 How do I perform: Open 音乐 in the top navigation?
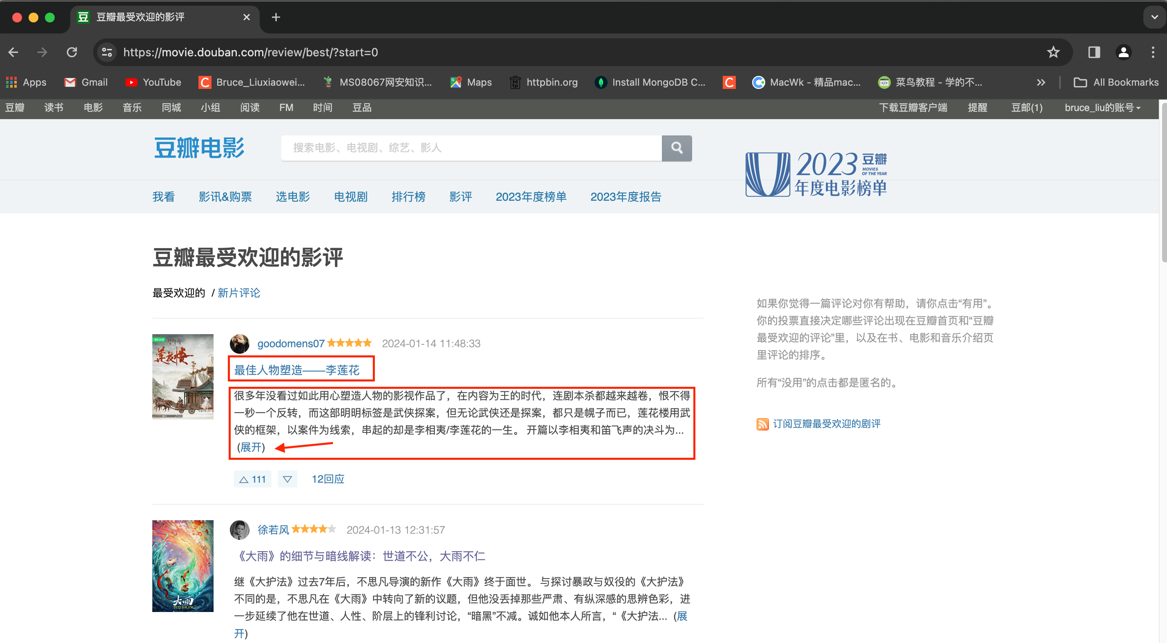point(132,108)
